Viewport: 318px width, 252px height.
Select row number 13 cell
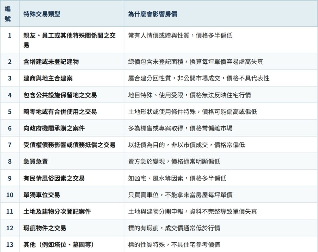pos(10,245)
